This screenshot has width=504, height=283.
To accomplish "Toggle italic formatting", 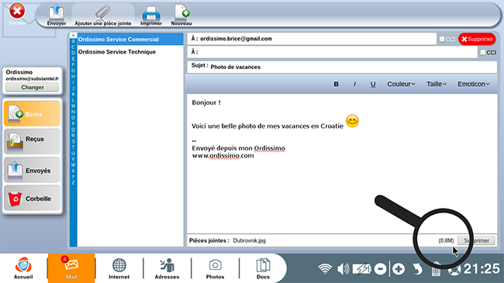I will (354, 84).
